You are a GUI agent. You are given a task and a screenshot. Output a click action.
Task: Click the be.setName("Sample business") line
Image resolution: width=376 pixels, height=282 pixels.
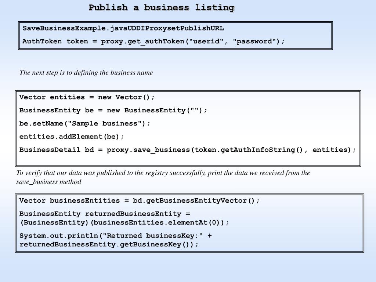(x=85, y=123)
